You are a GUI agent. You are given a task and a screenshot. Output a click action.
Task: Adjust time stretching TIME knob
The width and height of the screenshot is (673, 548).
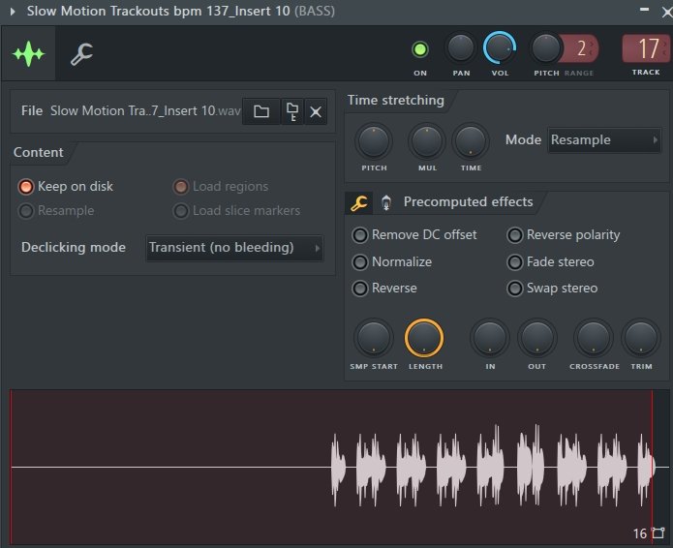pos(471,141)
